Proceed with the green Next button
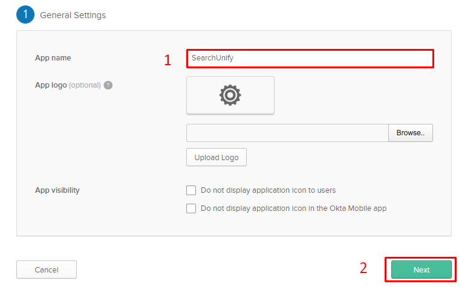The height and width of the screenshot is (287, 459). (x=421, y=269)
